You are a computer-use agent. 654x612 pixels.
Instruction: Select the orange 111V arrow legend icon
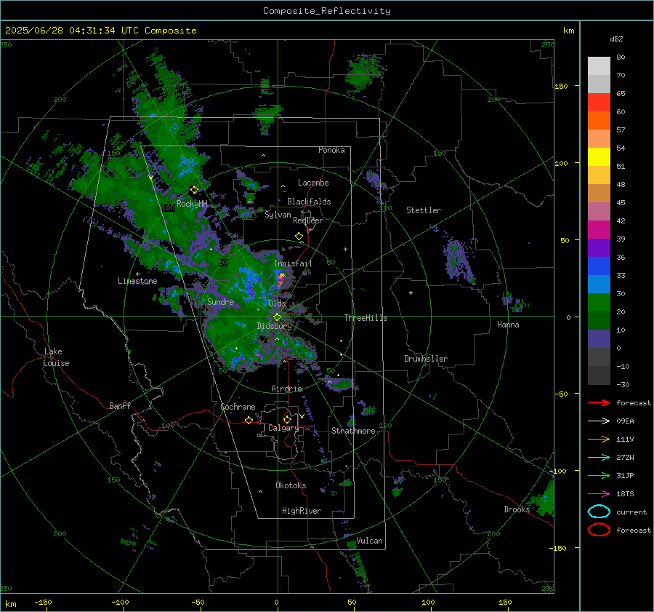coord(599,439)
